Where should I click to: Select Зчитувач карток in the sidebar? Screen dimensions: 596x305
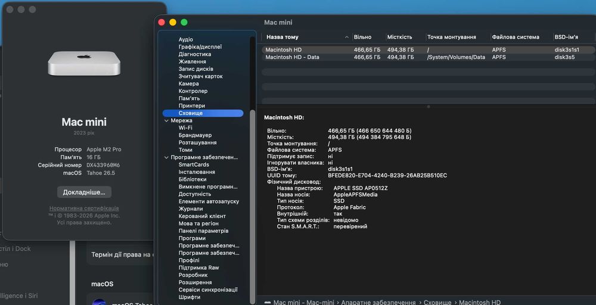tap(201, 76)
